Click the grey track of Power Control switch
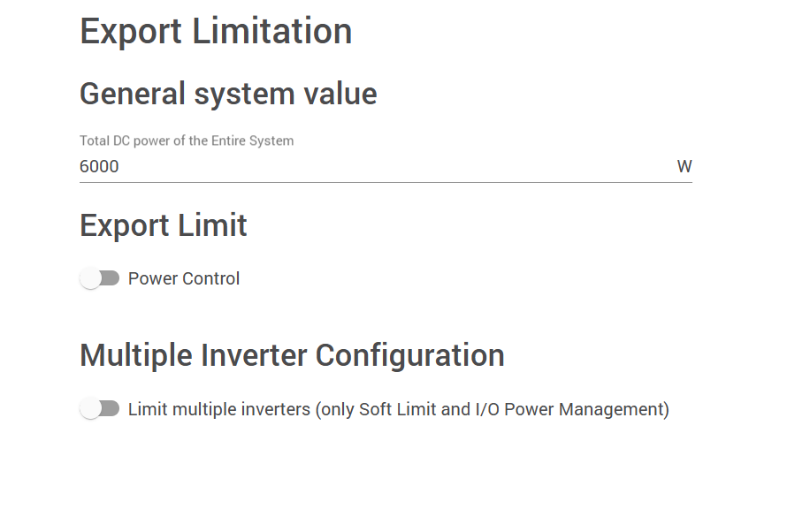 click(111, 278)
